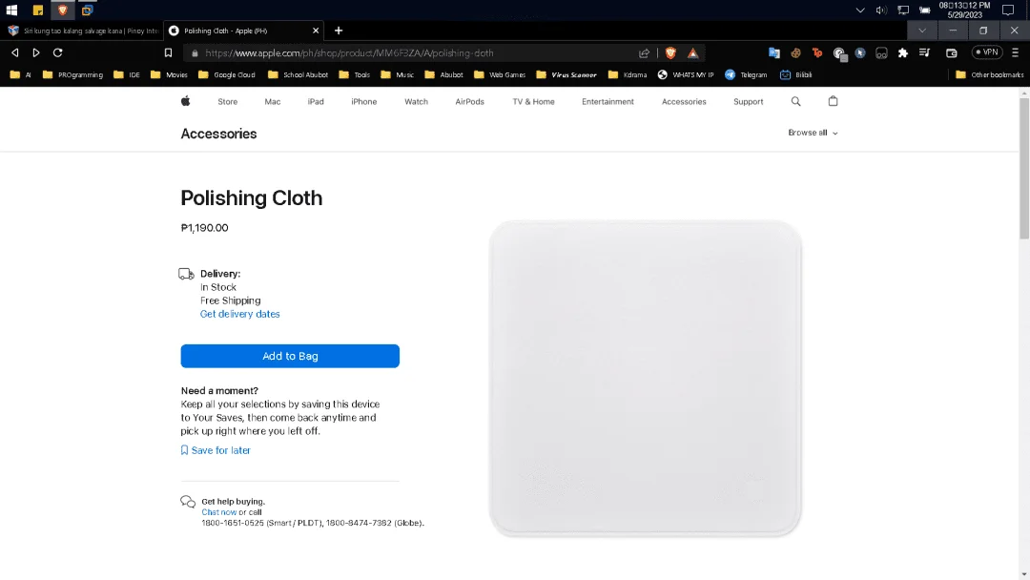The width and height of the screenshot is (1030, 580).
Task: Open sticky notes icon in taskbar
Action: (x=37, y=10)
